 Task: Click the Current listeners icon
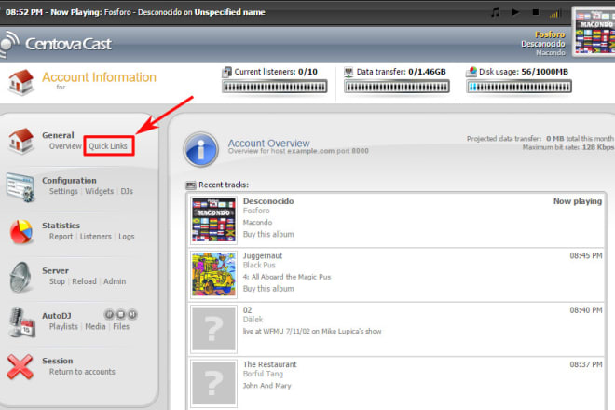[226, 72]
